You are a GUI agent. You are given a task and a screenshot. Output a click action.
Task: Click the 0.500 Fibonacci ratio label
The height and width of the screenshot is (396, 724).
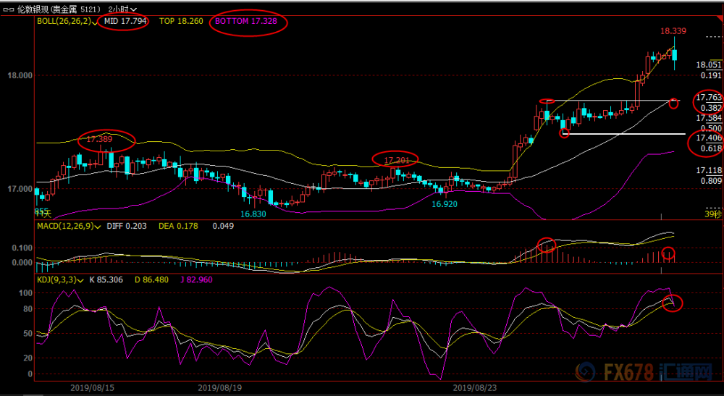coord(711,128)
